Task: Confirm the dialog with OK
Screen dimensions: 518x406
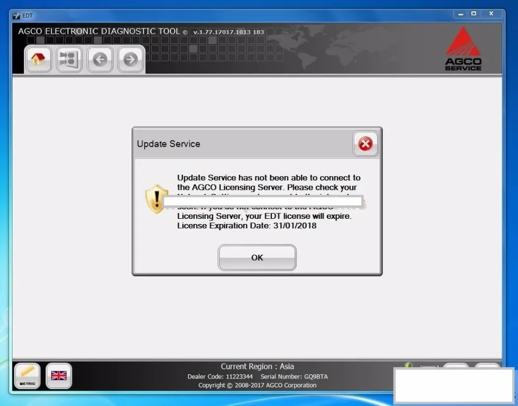Action: pos(257,258)
